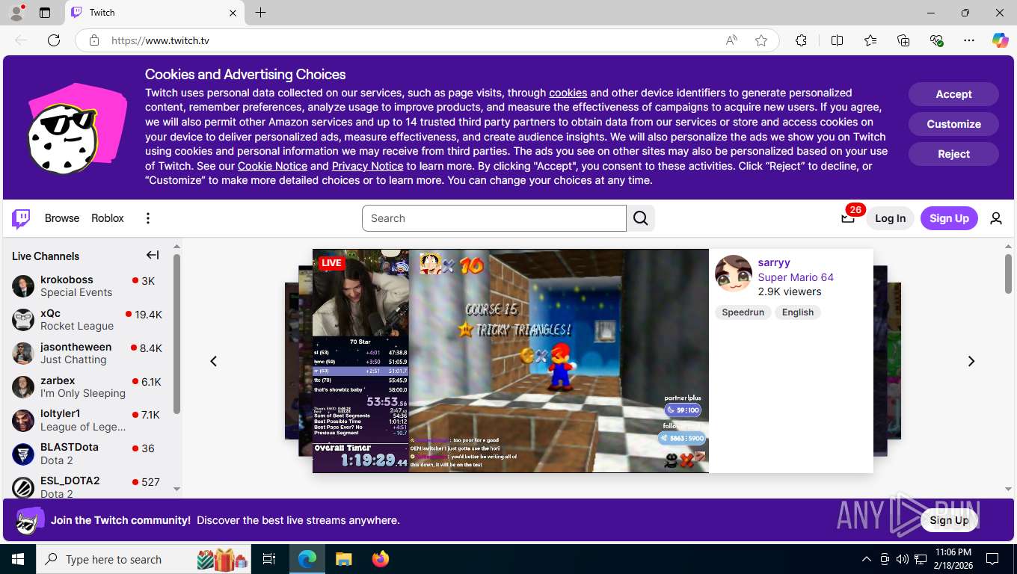
Task: Open sarryy channel name link
Action: pos(774,262)
